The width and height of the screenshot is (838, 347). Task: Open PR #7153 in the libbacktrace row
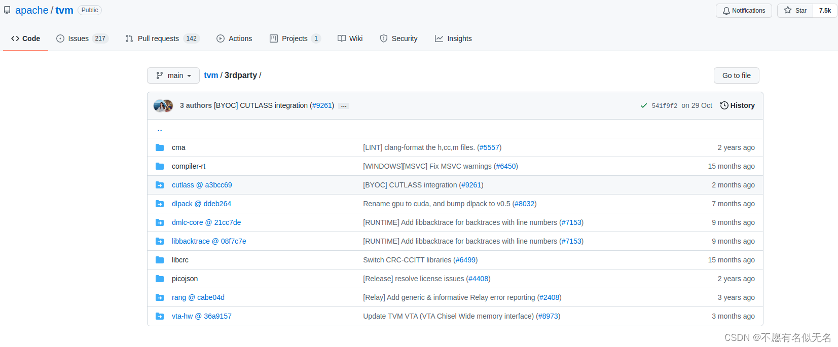pos(571,241)
